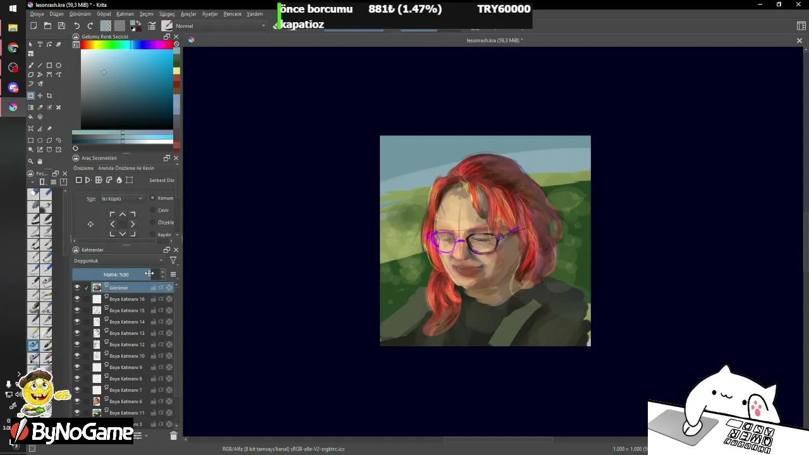Open the Normal blend mode dropdown in toolbar
Image resolution: width=809 pixels, height=455 pixels.
pyautogui.click(x=221, y=26)
